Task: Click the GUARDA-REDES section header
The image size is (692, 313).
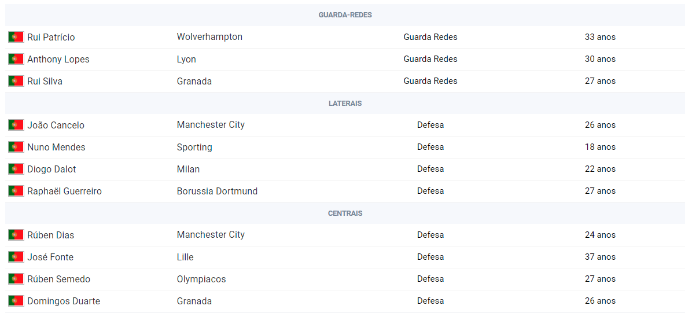Action: coord(345,15)
